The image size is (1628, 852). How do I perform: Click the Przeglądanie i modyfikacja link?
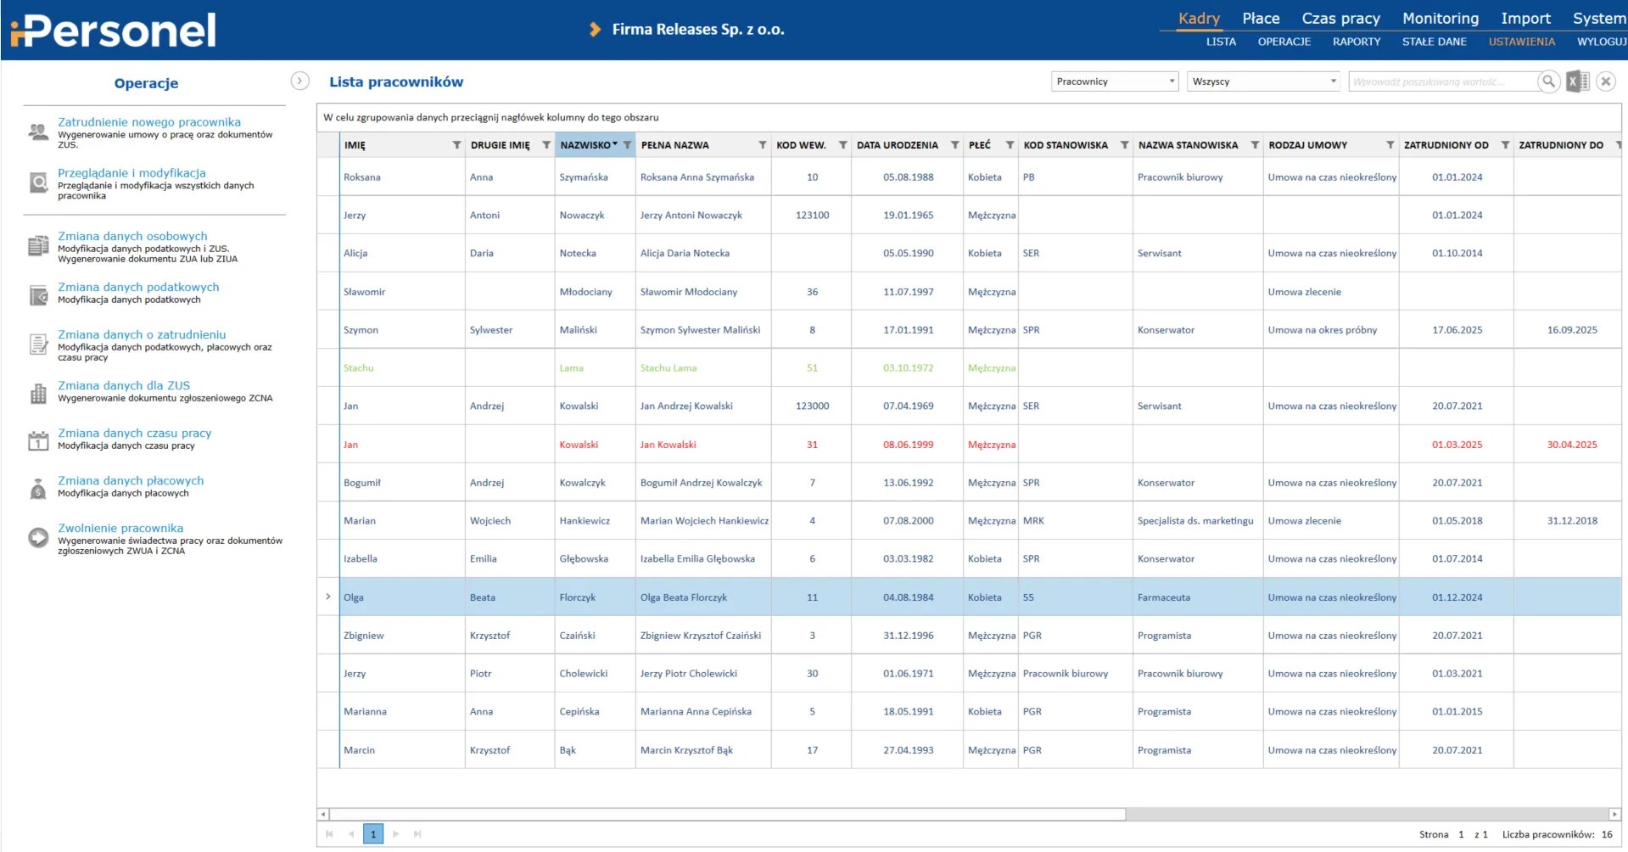coord(131,173)
